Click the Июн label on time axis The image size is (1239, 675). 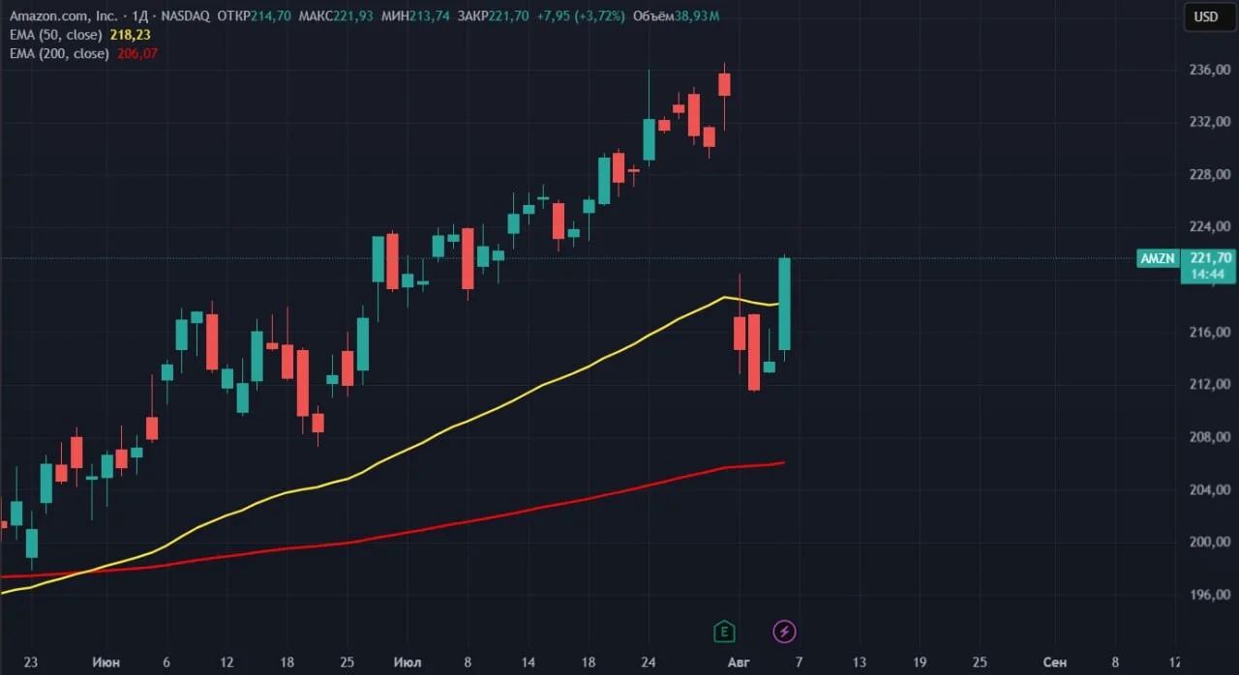pos(106,662)
